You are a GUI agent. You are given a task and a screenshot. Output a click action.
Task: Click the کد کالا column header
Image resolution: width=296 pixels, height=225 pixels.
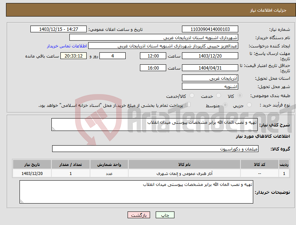click(x=260, y=164)
